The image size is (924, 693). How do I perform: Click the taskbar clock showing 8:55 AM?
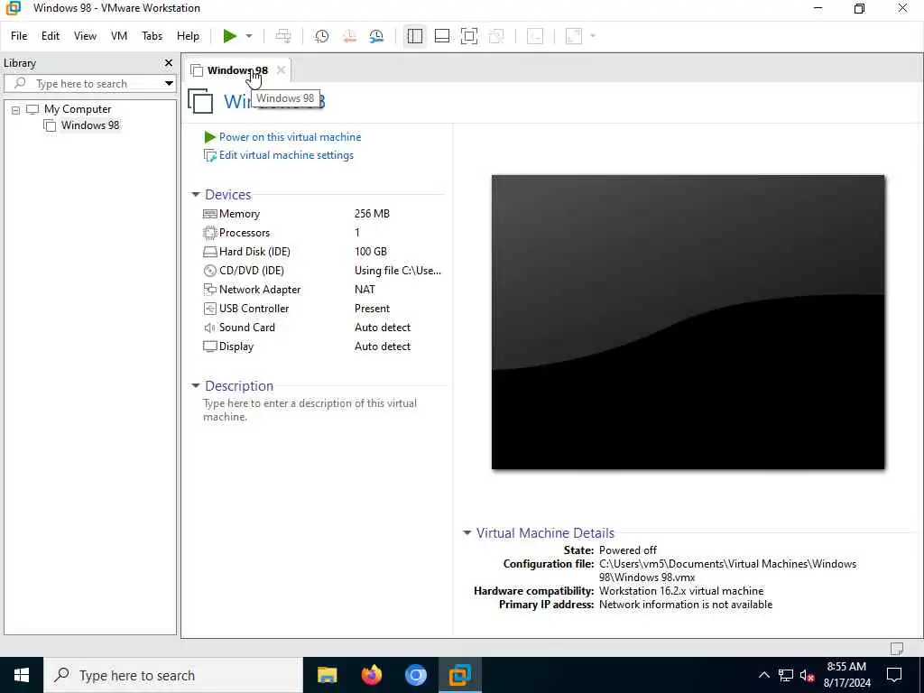[x=846, y=675]
